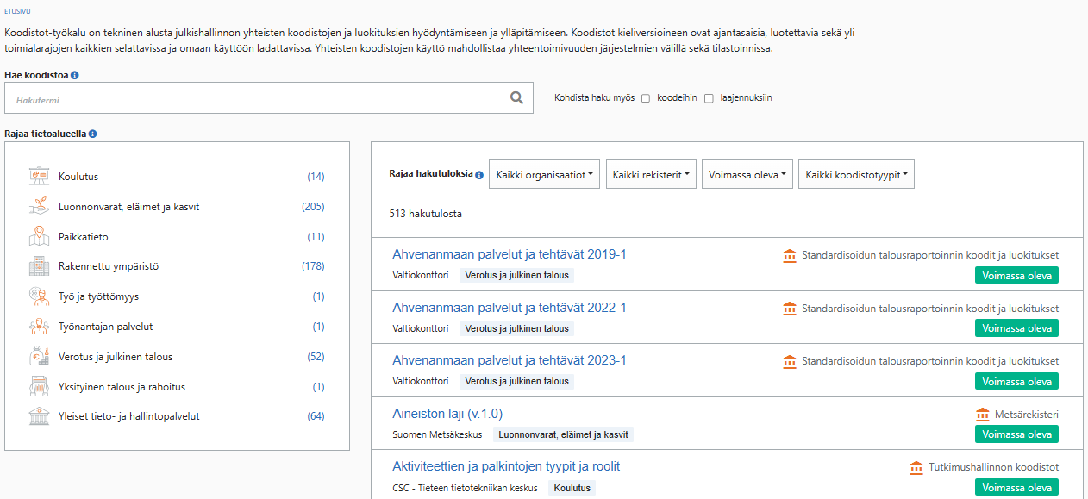
Task: Click info icon next to Hae koodistoa
Action: (x=75, y=76)
